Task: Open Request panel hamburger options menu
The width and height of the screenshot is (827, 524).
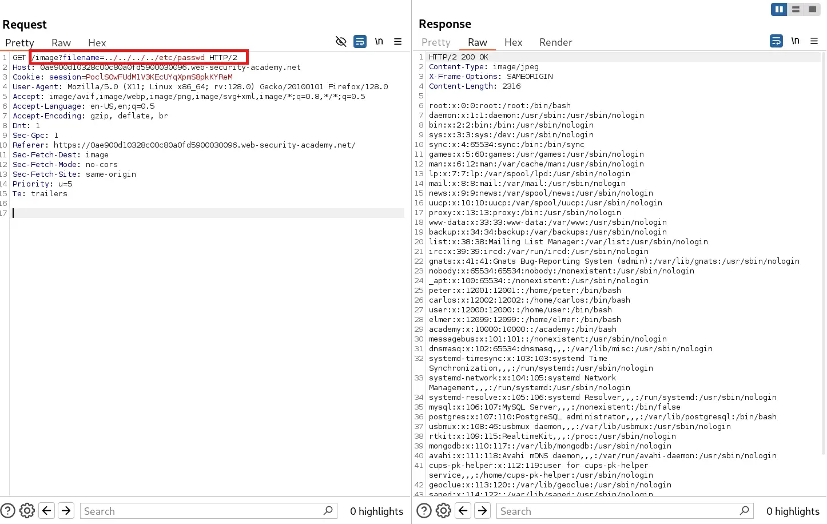Action: pos(398,41)
